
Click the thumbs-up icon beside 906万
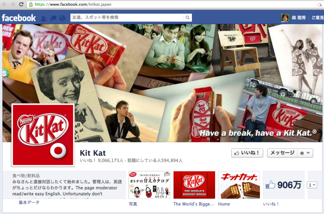click(271, 185)
